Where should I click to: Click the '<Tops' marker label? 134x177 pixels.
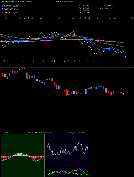coord(132,18)
